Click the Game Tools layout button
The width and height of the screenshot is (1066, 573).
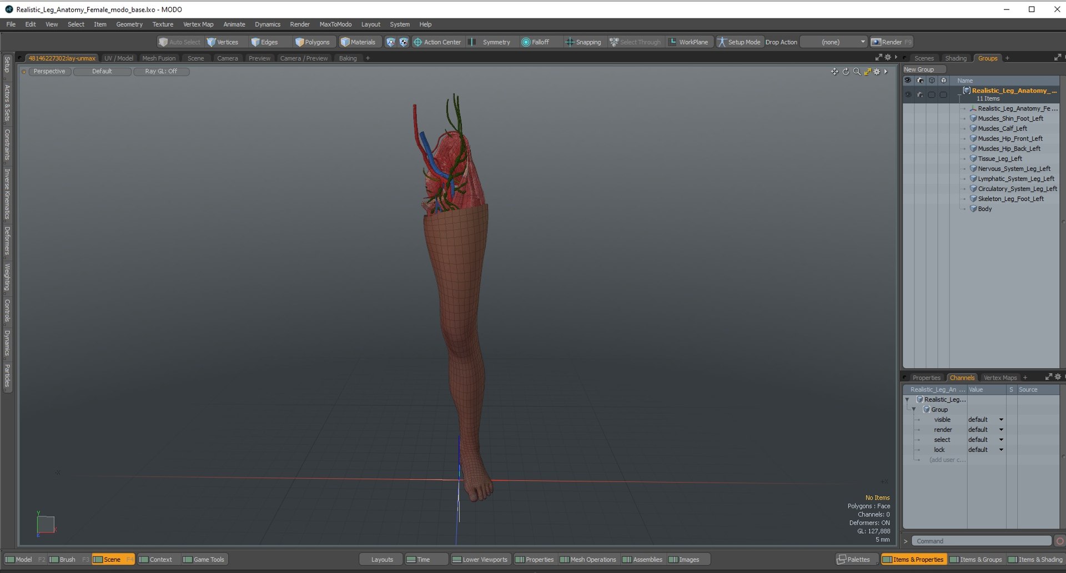click(204, 559)
